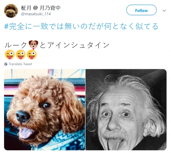Click Translate Tweet link

click(x=20, y=64)
